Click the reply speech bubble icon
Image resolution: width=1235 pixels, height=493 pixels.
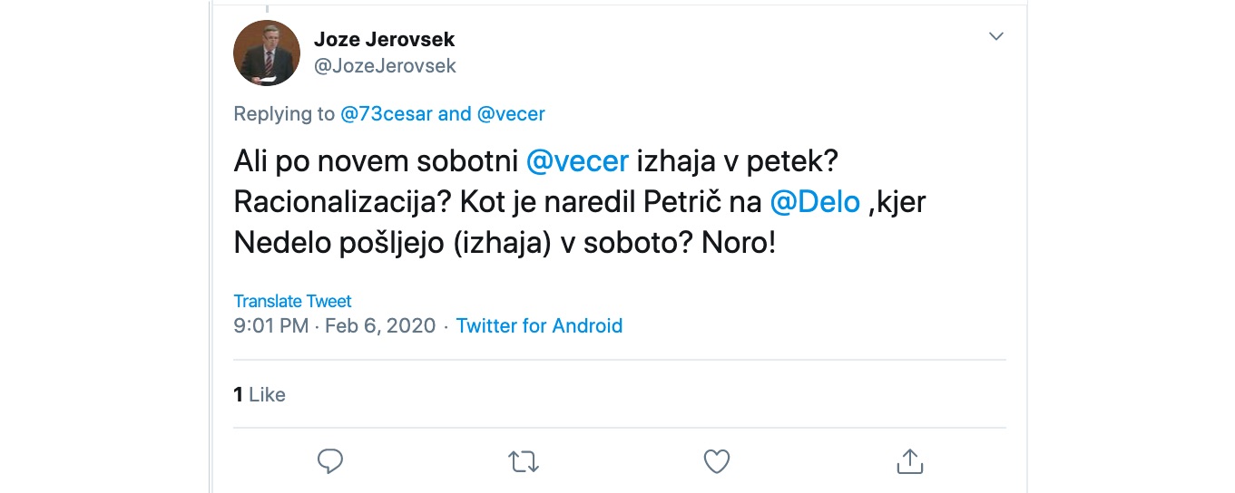pyautogui.click(x=329, y=461)
